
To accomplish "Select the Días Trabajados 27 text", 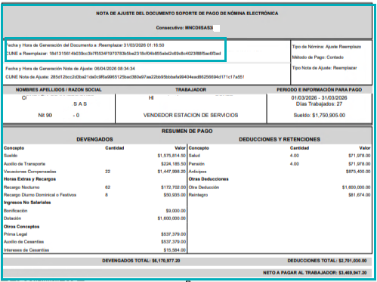I will pos(319,104).
